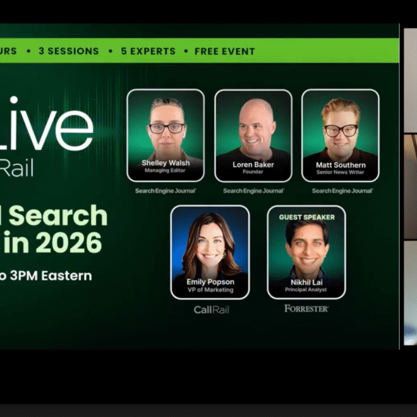Click Loren Baker speaker card
417x417 pixels.
point(253,136)
